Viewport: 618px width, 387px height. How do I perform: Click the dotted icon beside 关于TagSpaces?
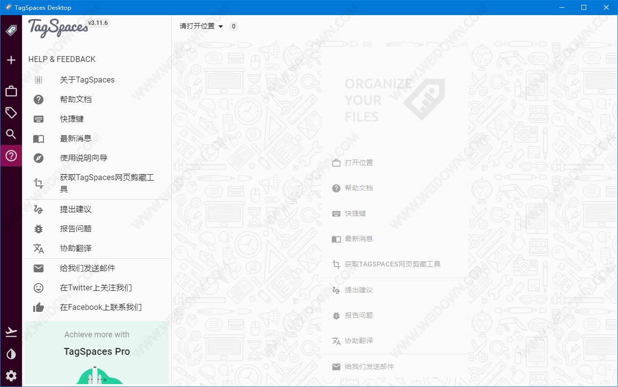click(39, 80)
